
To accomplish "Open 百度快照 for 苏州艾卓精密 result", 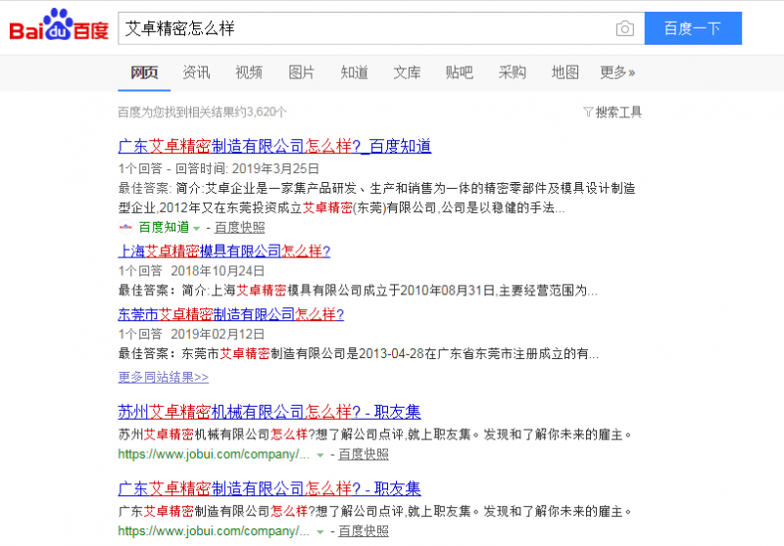I will click(x=364, y=454).
